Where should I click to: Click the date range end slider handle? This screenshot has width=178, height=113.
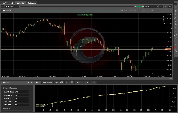143,7
